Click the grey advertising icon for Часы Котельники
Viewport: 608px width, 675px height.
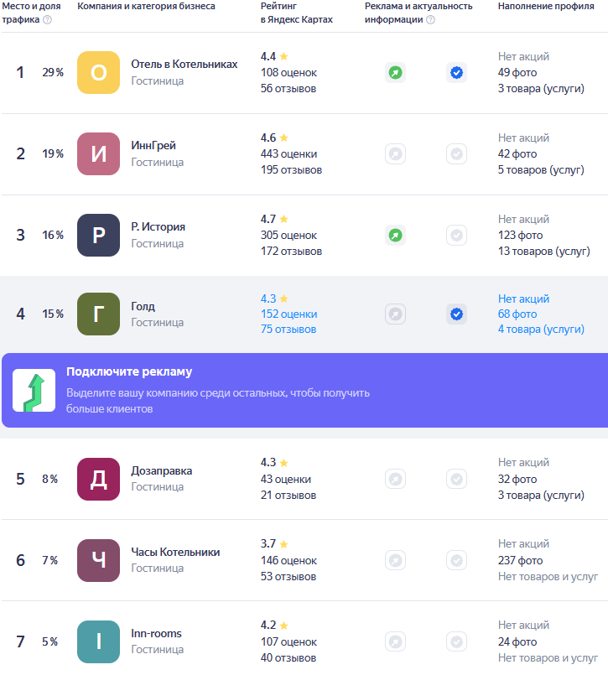tap(395, 560)
